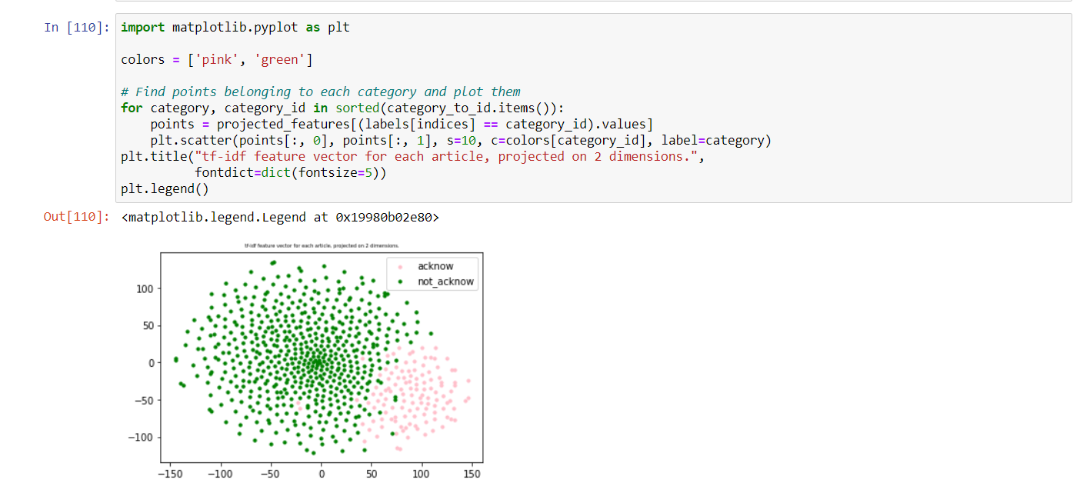
Task: Click the import keyword in the code
Action: coord(143,27)
